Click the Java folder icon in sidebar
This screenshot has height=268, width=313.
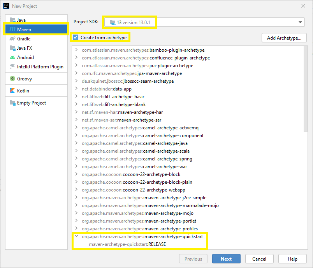pos(12,20)
